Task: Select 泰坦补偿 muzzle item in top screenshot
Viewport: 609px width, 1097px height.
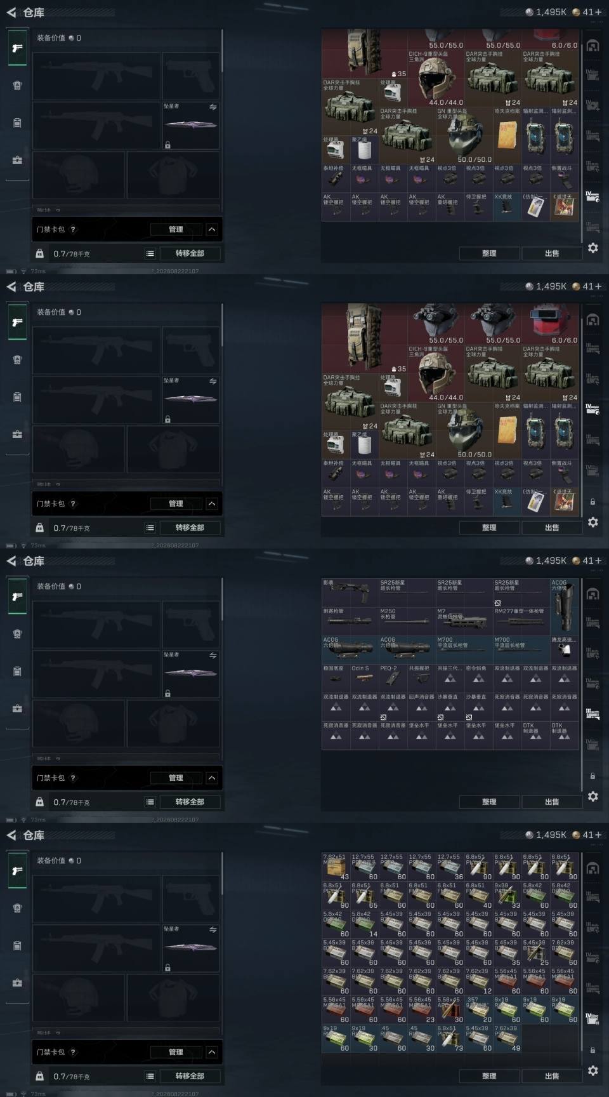Action: (336, 178)
